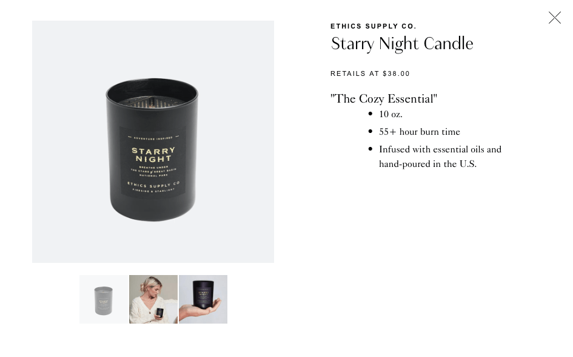Image resolution: width=573 pixels, height=357 pixels.
Task: Click "The Cozy Essential" tagline heading
Action: (384, 99)
